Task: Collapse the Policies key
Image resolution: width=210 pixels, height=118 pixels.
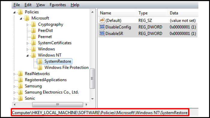Action: point(14,13)
